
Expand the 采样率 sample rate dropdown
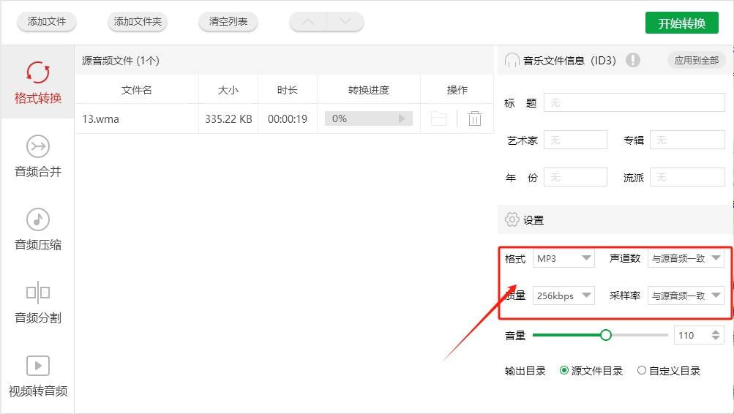click(x=686, y=296)
